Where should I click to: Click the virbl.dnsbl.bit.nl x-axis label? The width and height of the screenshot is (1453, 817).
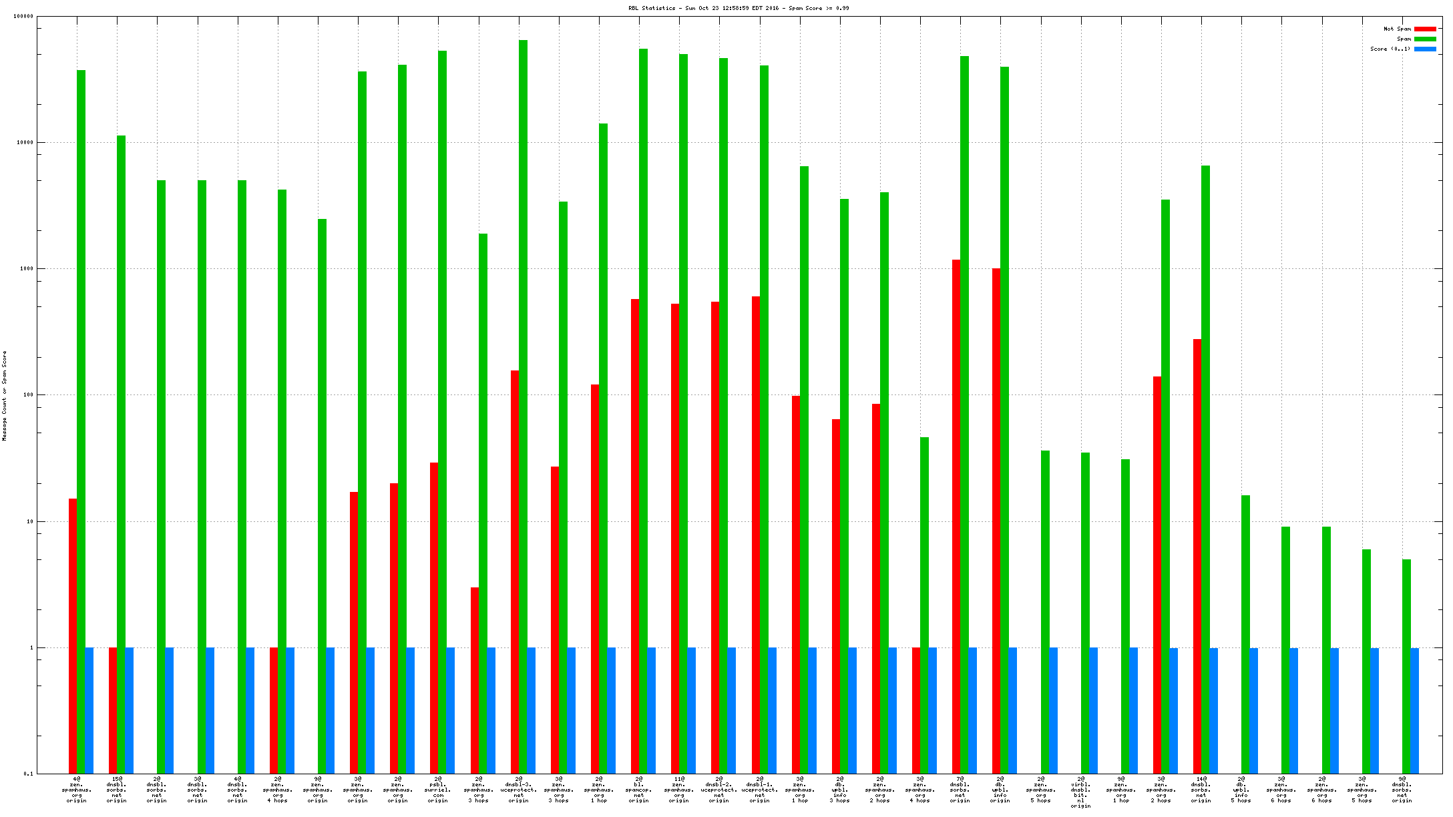tap(1080, 792)
